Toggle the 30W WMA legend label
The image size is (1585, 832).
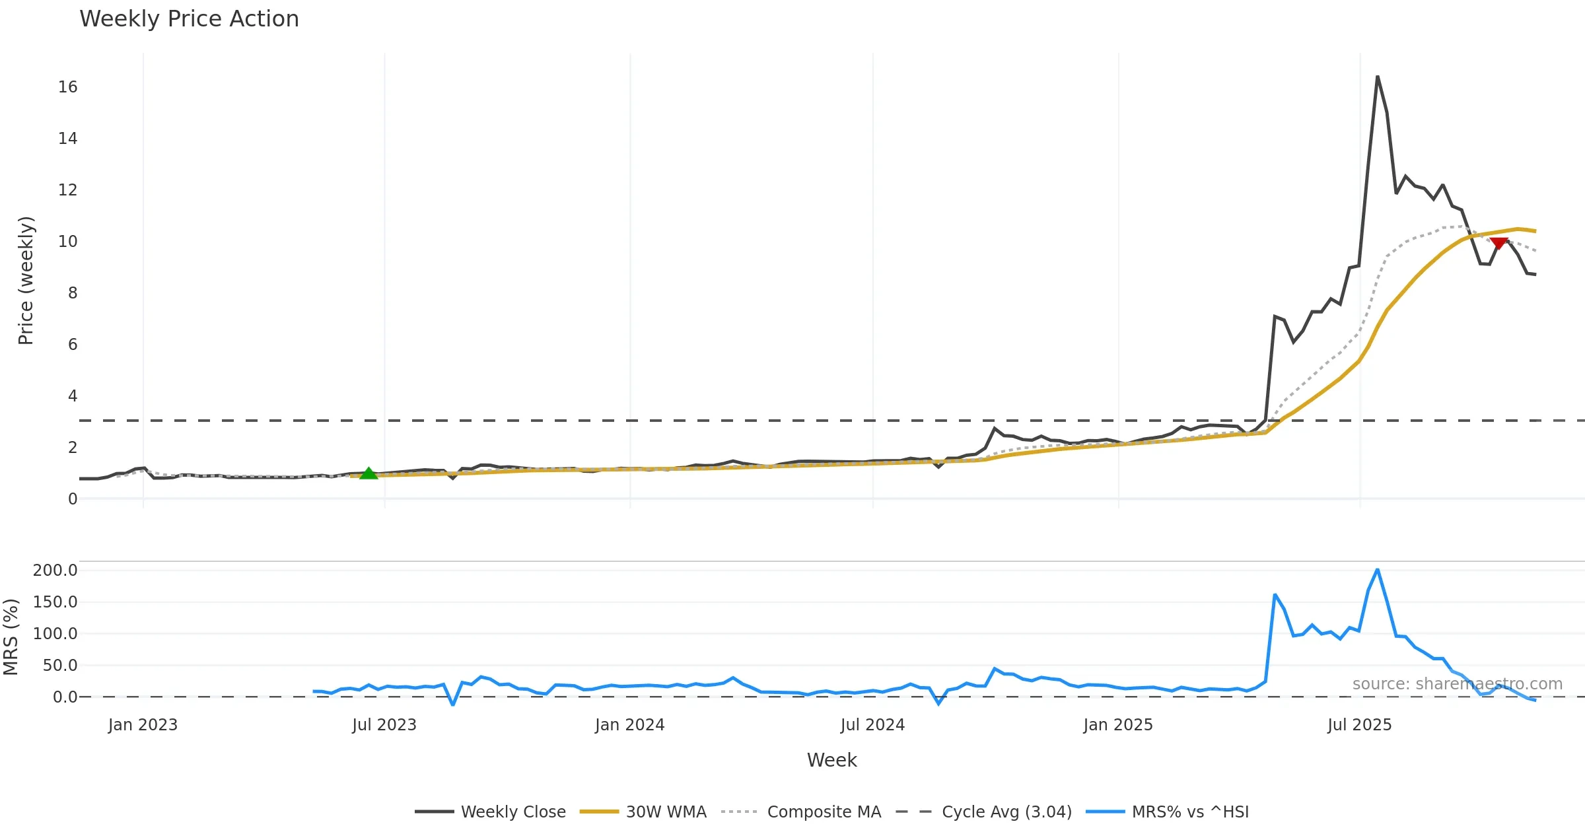click(x=666, y=812)
